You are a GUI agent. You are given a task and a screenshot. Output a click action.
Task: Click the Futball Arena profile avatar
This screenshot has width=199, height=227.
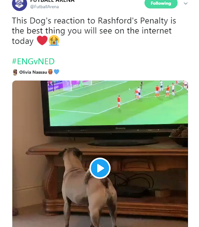[x=20, y=4]
